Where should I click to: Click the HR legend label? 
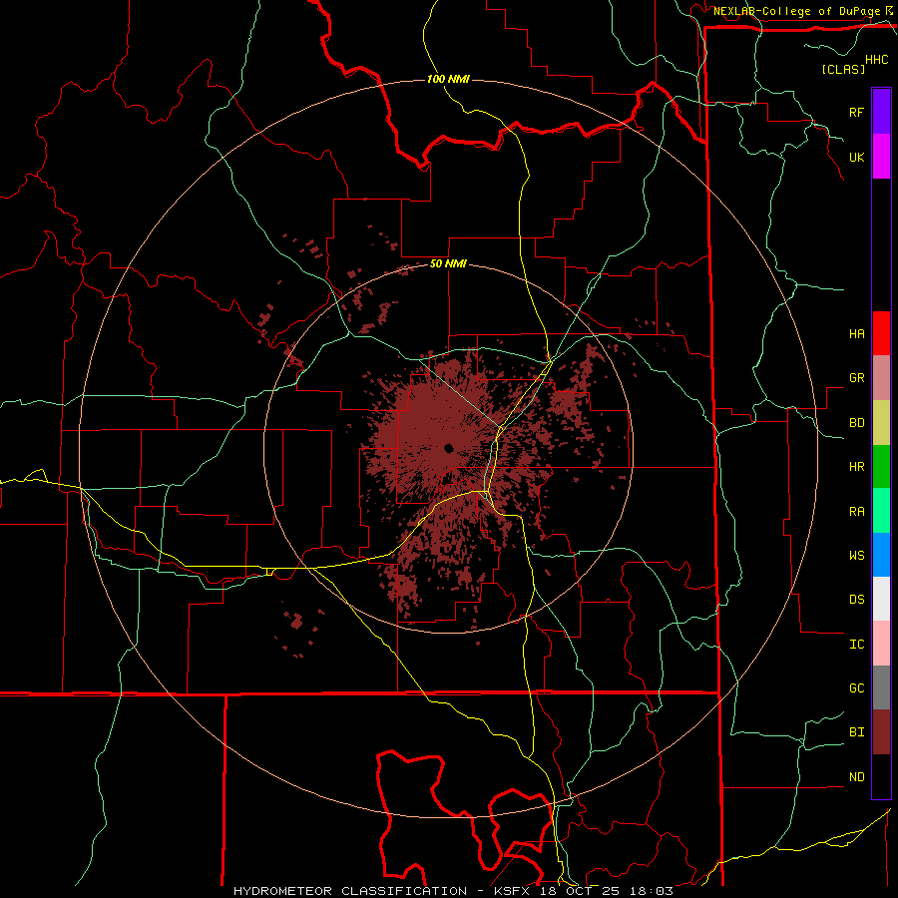tap(856, 467)
